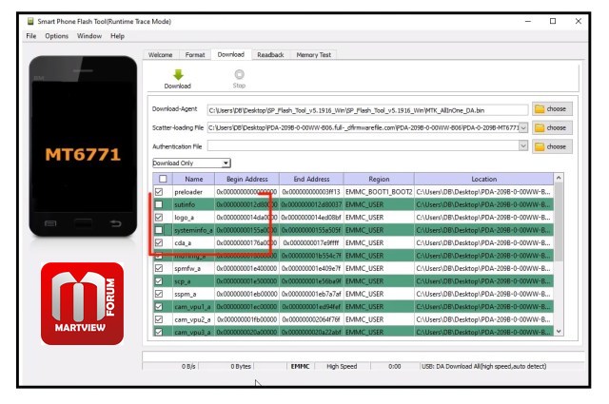
Task: Open the File menu
Action: [x=31, y=36]
